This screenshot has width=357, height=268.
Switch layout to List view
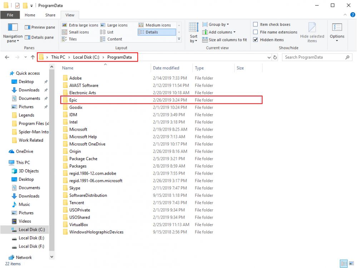click(x=106, y=32)
